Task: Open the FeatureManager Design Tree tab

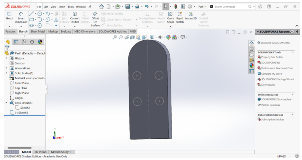Action: pos(8,42)
